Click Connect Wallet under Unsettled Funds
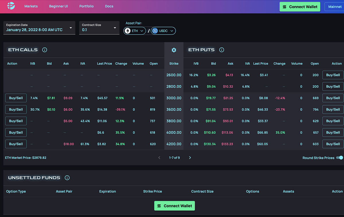344x217 pixels. pos(174,206)
